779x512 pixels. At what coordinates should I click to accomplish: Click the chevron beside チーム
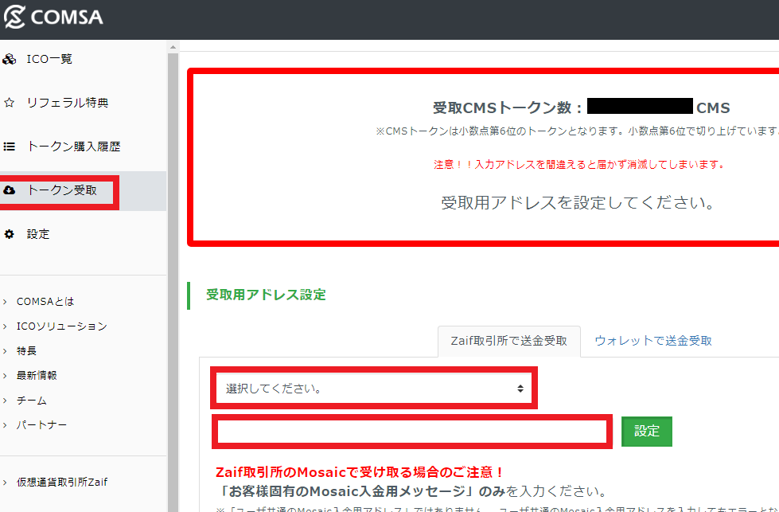5,401
